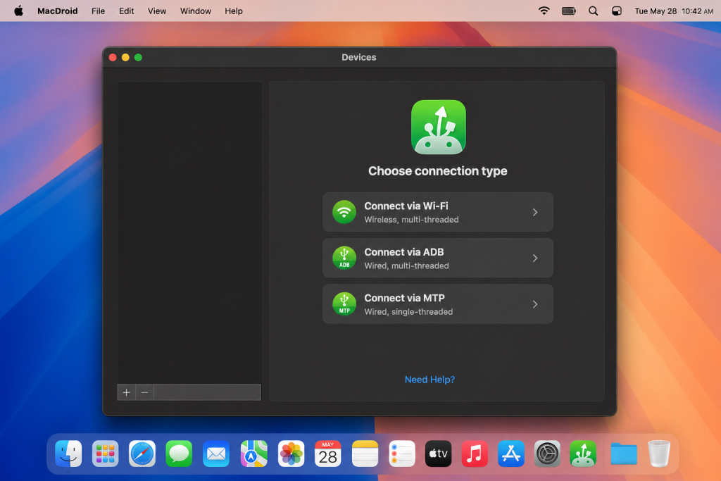Choose the Connect via ADB title text
This screenshot has height=481, width=721.
(403, 252)
